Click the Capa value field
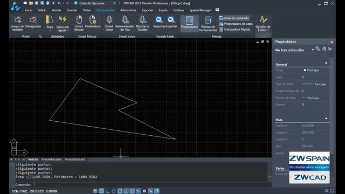Viewport: 345px width, 194px height. [315, 77]
